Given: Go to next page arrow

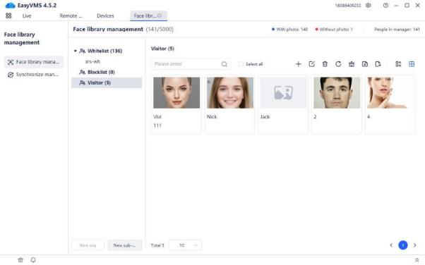Looking at the screenshot, I should click(x=414, y=245).
